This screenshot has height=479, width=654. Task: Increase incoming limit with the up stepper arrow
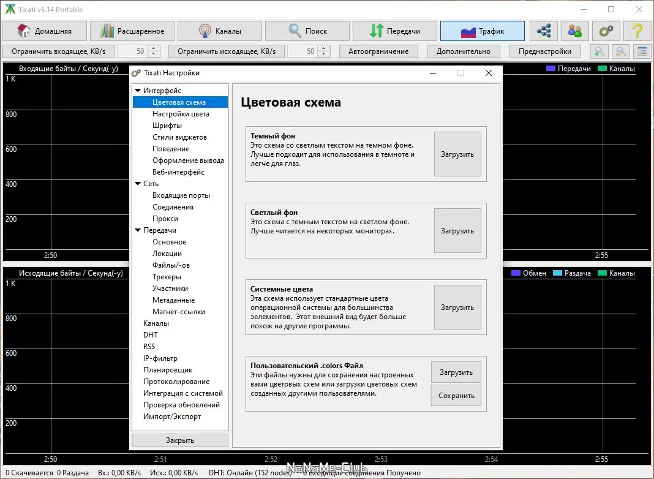154,48
